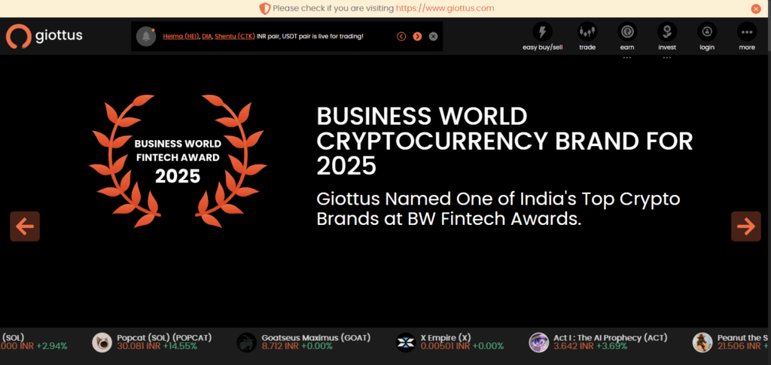771x365 pixels.
Task: Dismiss the trading announcement bar
Action: tap(433, 36)
